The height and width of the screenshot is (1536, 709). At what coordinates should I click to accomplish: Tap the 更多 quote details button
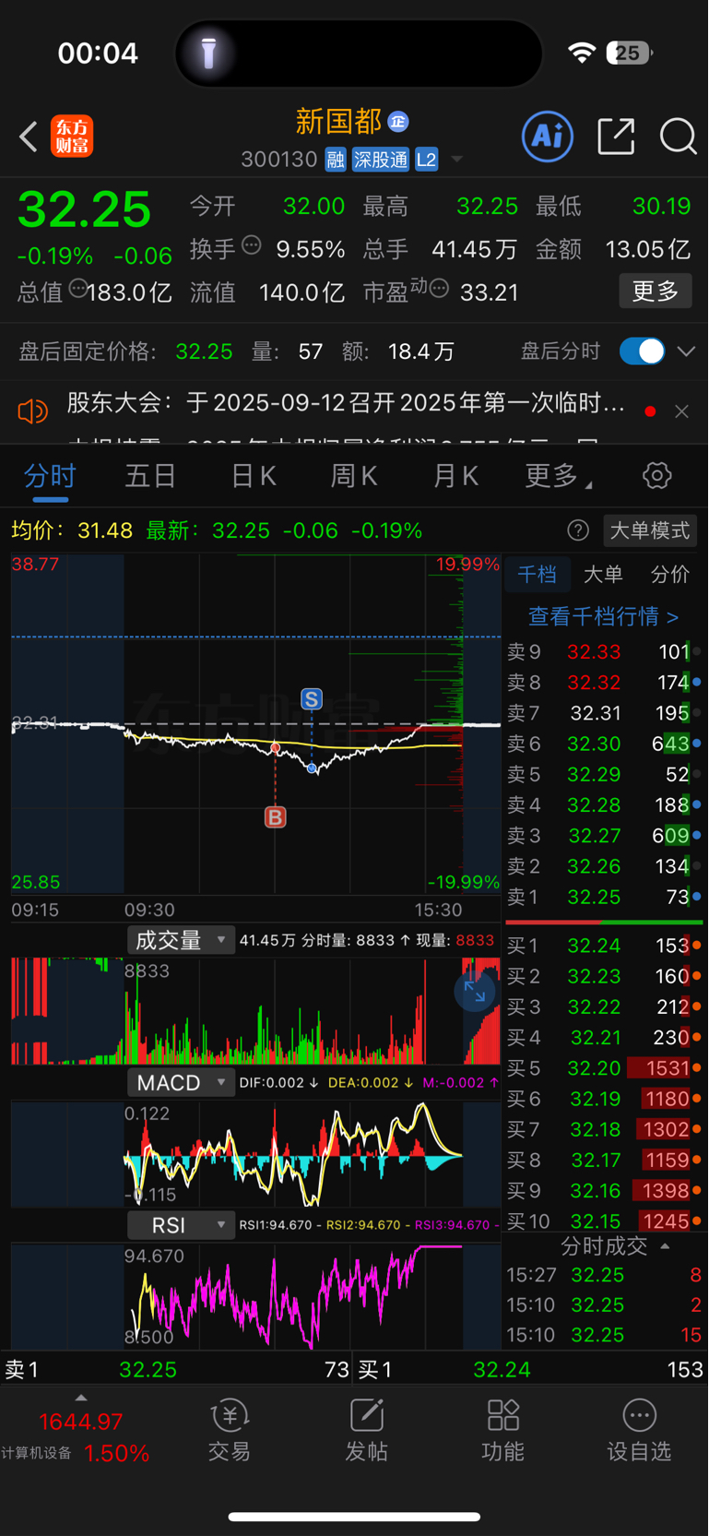pyautogui.click(x=655, y=292)
